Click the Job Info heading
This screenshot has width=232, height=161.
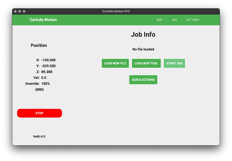tap(143, 35)
